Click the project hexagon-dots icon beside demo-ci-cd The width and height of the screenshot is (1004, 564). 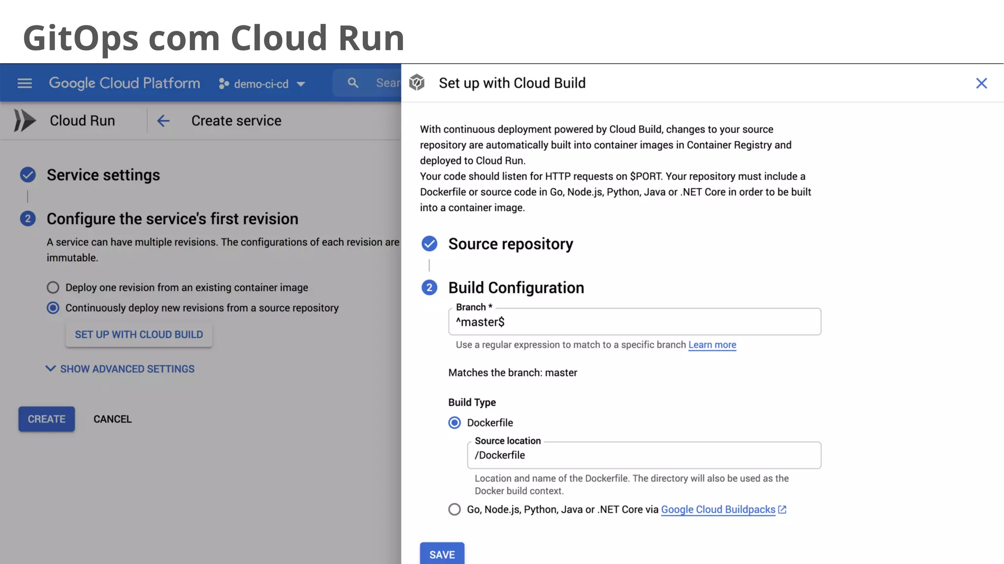point(224,84)
